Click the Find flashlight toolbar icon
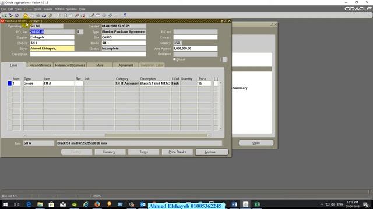 coord(10,16)
